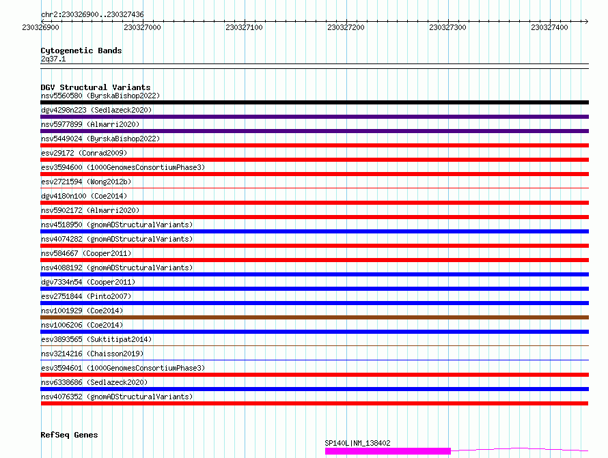Image resolution: width=608 pixels, height=458 pixels.
Task: Select the purple dgv4298n223 variant bar
Action: [314, 117]
